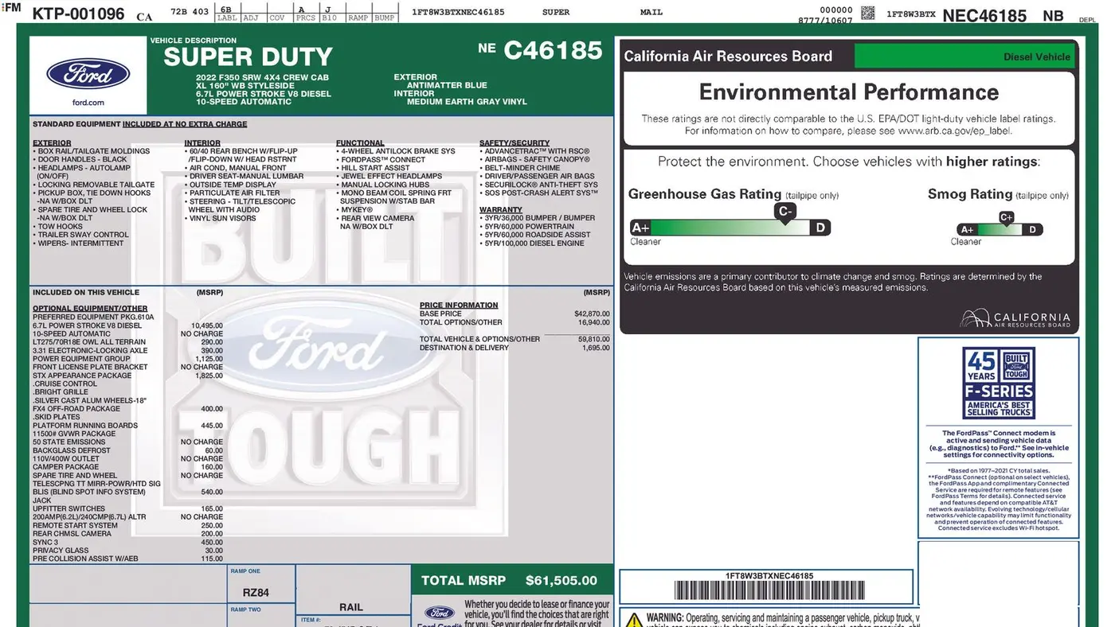Select the 59,810.00 vehicle and options total
Viewport: 1115px width, 627px height.
[x=594, y=339]
